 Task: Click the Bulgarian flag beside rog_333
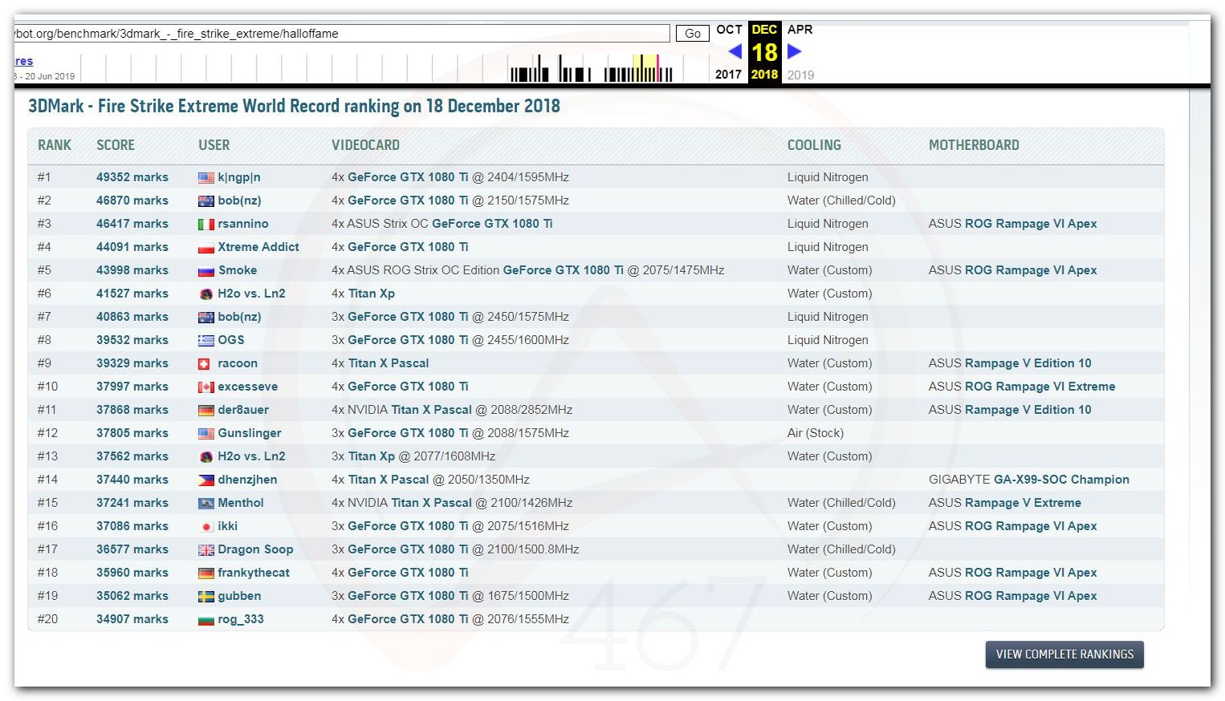[x=206, y=620]
